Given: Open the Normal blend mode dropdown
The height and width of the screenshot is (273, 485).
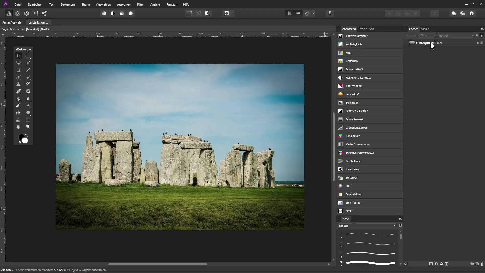Looking at the screenshot, I should [456, 36].
